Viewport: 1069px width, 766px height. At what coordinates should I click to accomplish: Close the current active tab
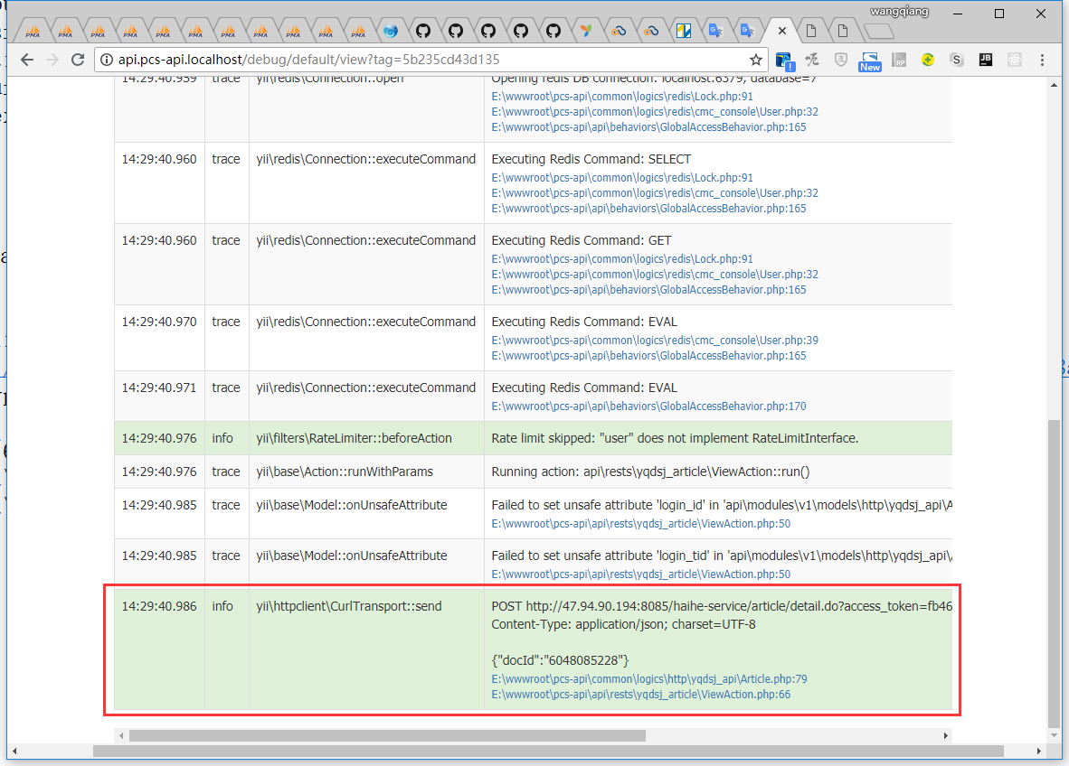pos(781,30)
